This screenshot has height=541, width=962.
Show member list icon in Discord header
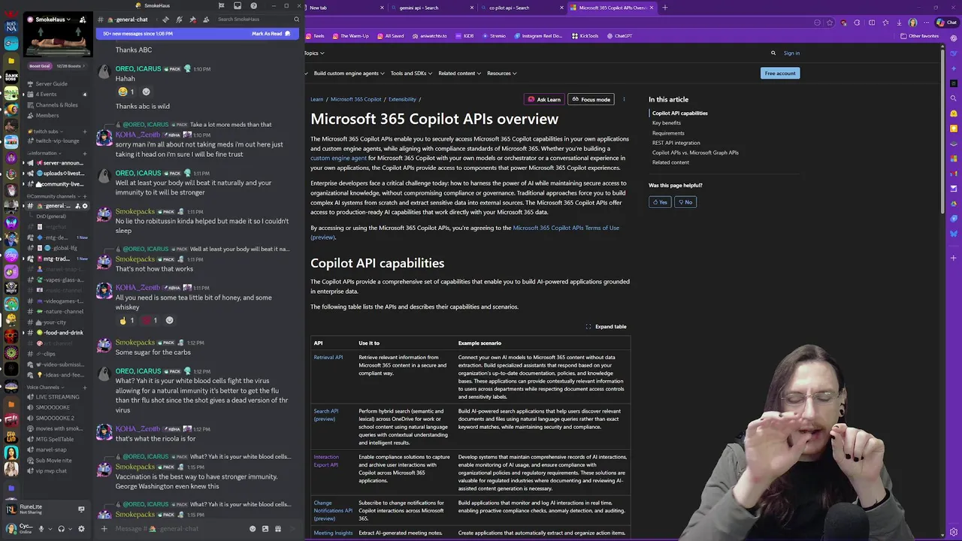pyautogui.click(x=206, y=20)
